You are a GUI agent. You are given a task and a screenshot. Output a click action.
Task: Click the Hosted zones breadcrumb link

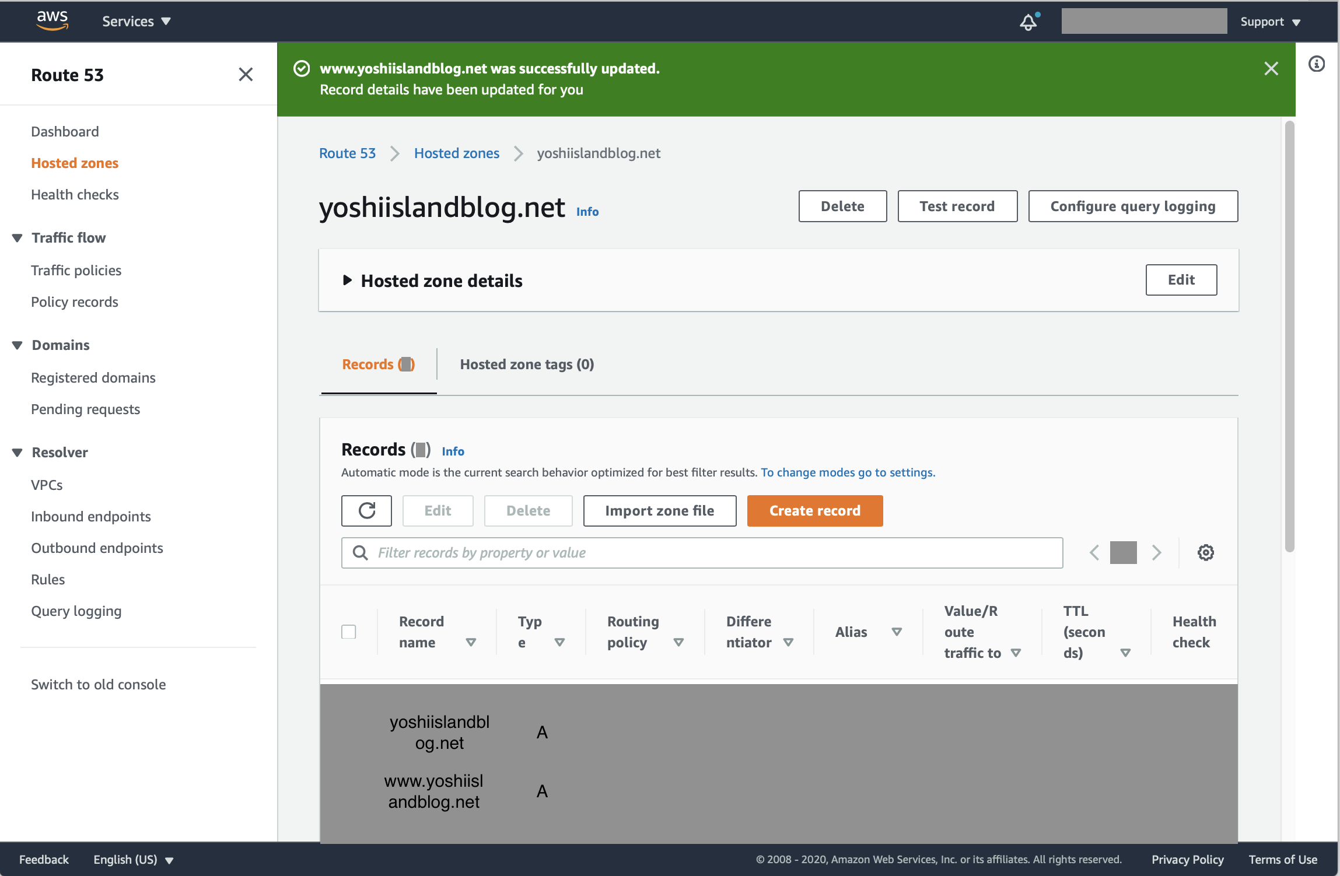[x=457, y=153]
